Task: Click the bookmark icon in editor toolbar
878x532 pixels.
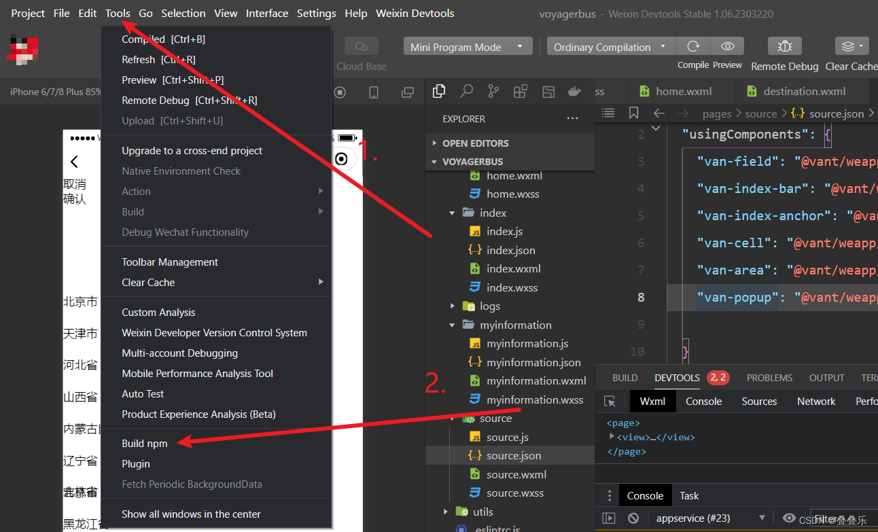Action: 633,113
